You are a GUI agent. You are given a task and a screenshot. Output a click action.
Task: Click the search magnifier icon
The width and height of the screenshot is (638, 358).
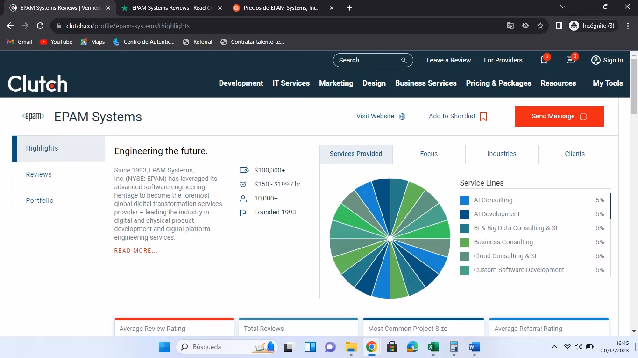pos(404,60)
